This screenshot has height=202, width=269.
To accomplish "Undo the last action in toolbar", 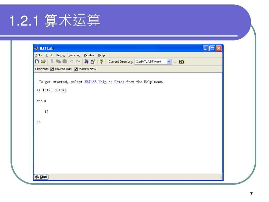I will pyautogui.click(x=71, y=62).
